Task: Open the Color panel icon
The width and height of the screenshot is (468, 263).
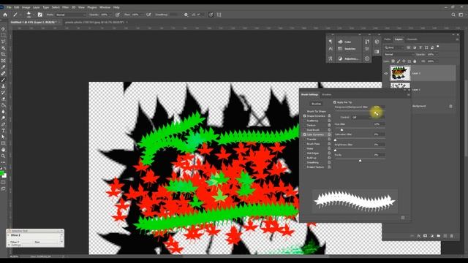Action: click(340, 42)
